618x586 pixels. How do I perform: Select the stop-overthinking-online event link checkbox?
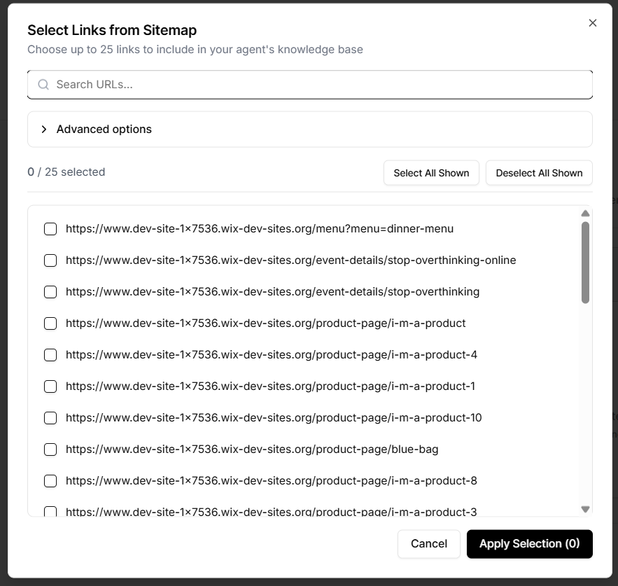click(x=50, y=260)
